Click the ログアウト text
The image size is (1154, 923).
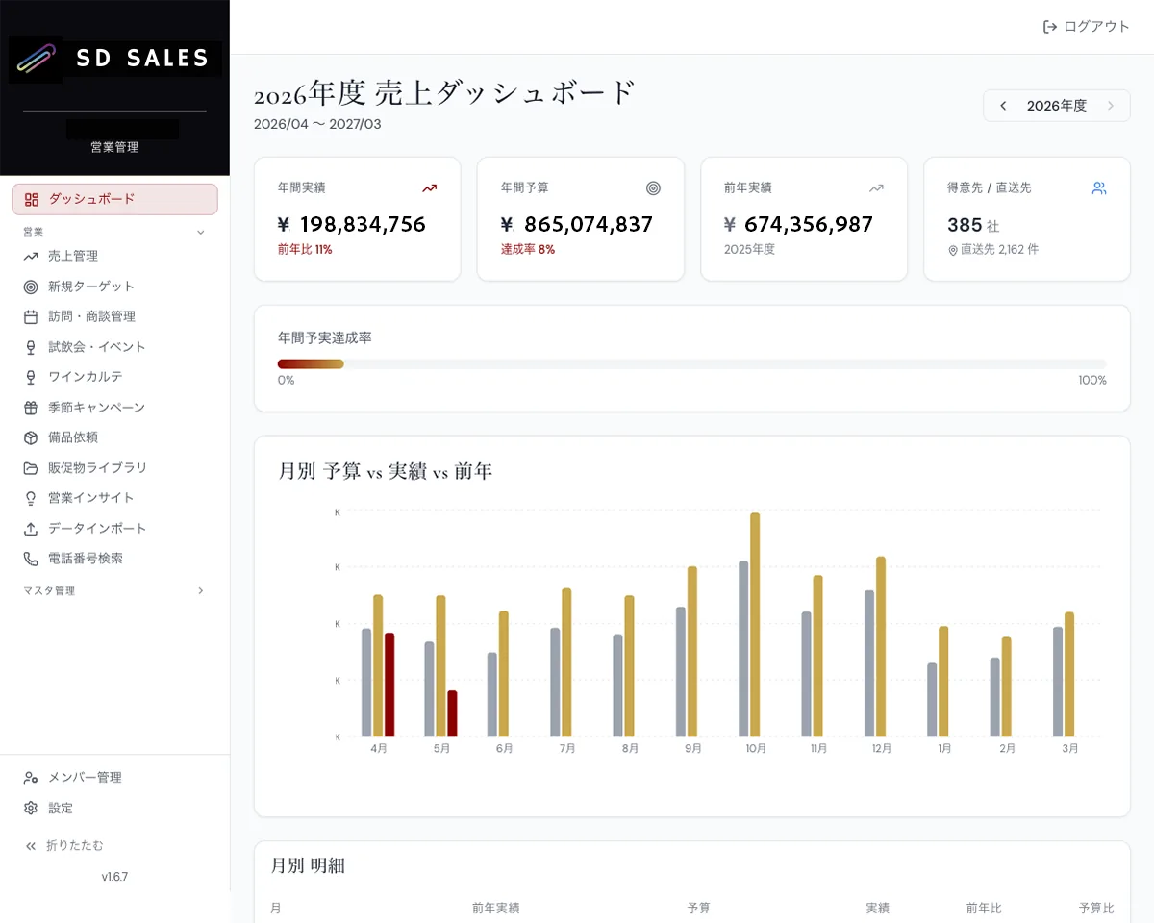click(x=1097, y=27)
